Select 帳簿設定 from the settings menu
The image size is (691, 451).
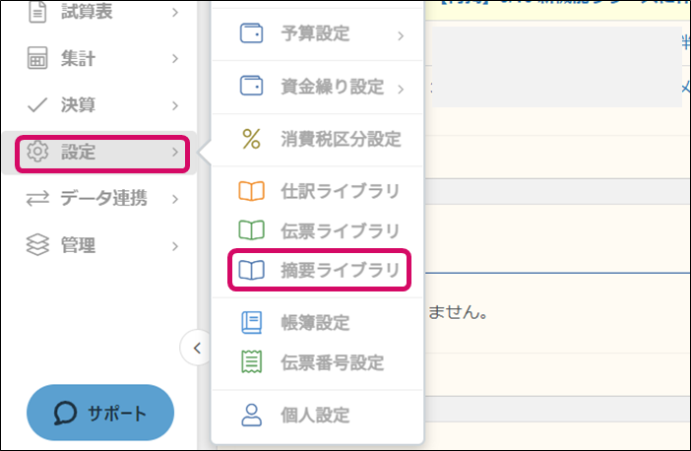(315, 322)
